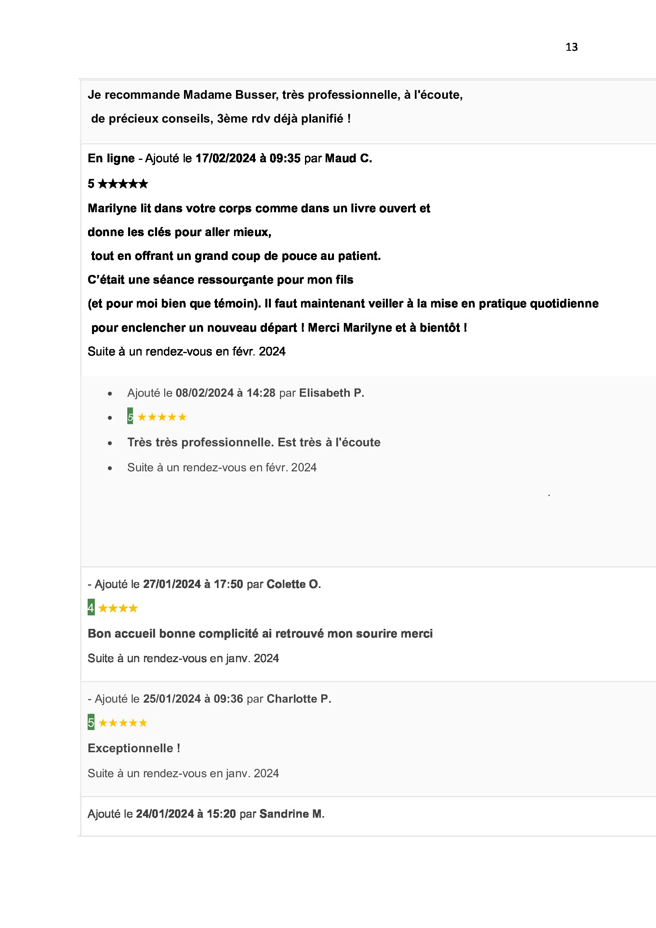Click Charlotte P.'s five yellow stars
This screenshot has width=656, height=928.
[x=123, y=723]
